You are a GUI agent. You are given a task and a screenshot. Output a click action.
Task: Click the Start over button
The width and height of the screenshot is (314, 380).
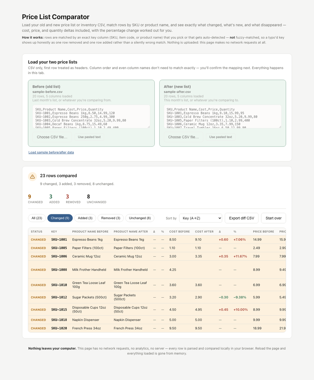pos(274,218)
